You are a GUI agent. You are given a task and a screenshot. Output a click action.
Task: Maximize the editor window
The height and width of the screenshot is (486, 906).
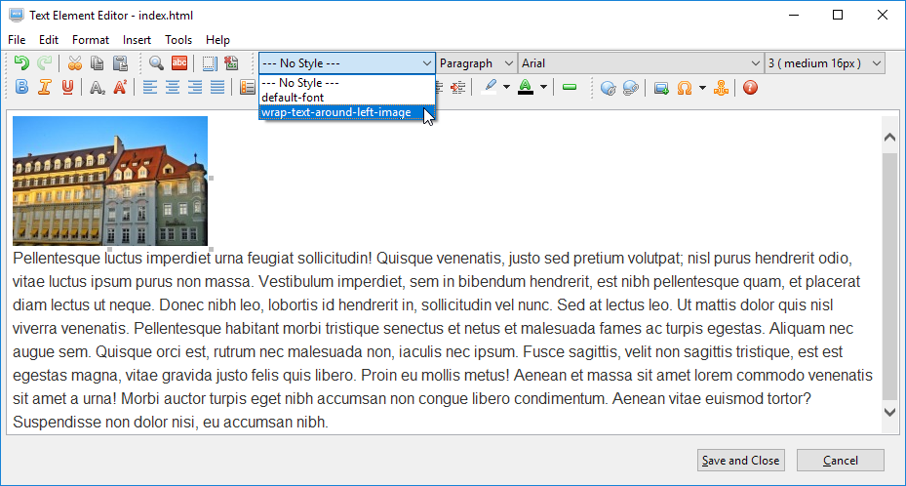tap(838, 15)
